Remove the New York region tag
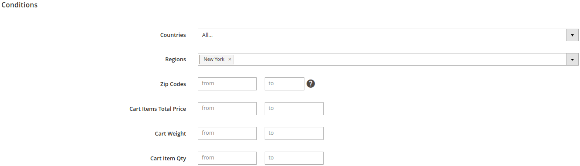 tap(230, 60)
